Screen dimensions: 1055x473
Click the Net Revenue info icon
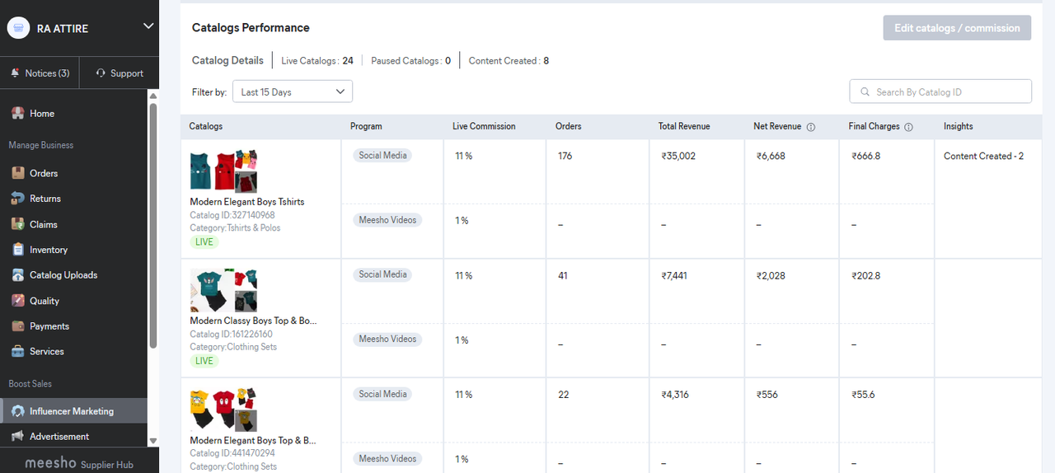point(811,127)
